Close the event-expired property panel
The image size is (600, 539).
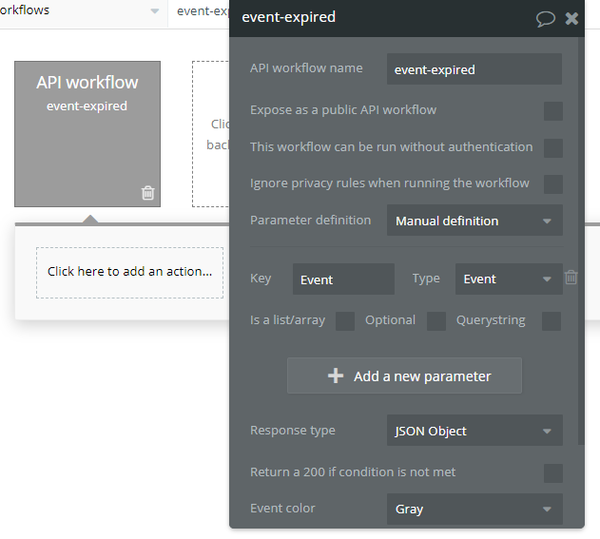coord(571,18)
